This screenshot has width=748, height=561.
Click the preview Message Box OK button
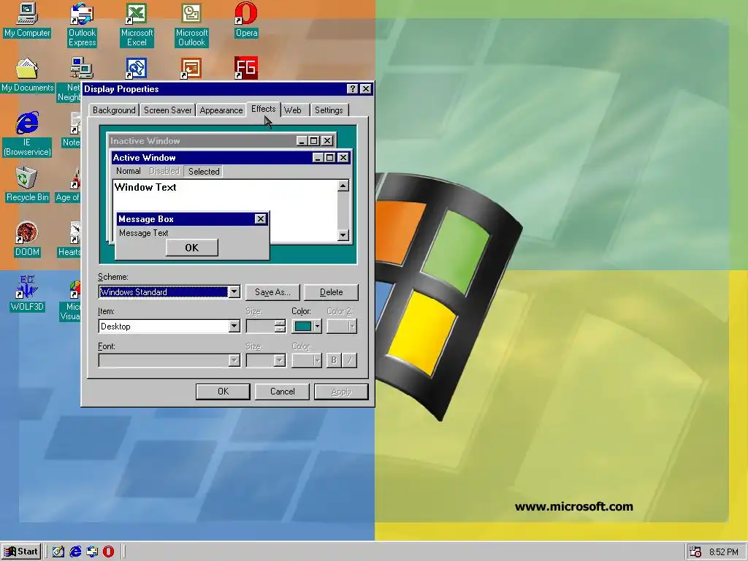192,248
